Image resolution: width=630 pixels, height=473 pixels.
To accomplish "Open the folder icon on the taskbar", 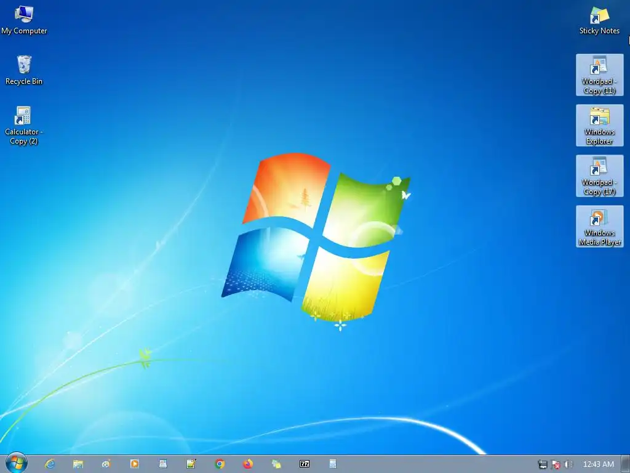I will [x=78, y=464].
